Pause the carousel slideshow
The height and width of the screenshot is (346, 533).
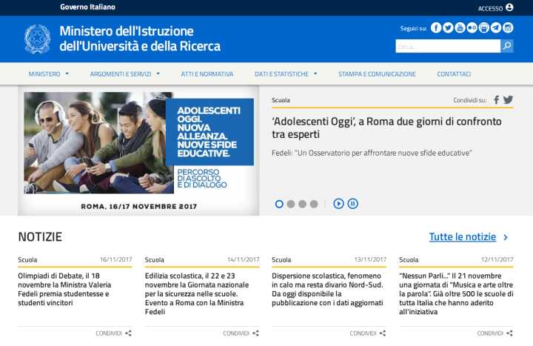(353, 204)
